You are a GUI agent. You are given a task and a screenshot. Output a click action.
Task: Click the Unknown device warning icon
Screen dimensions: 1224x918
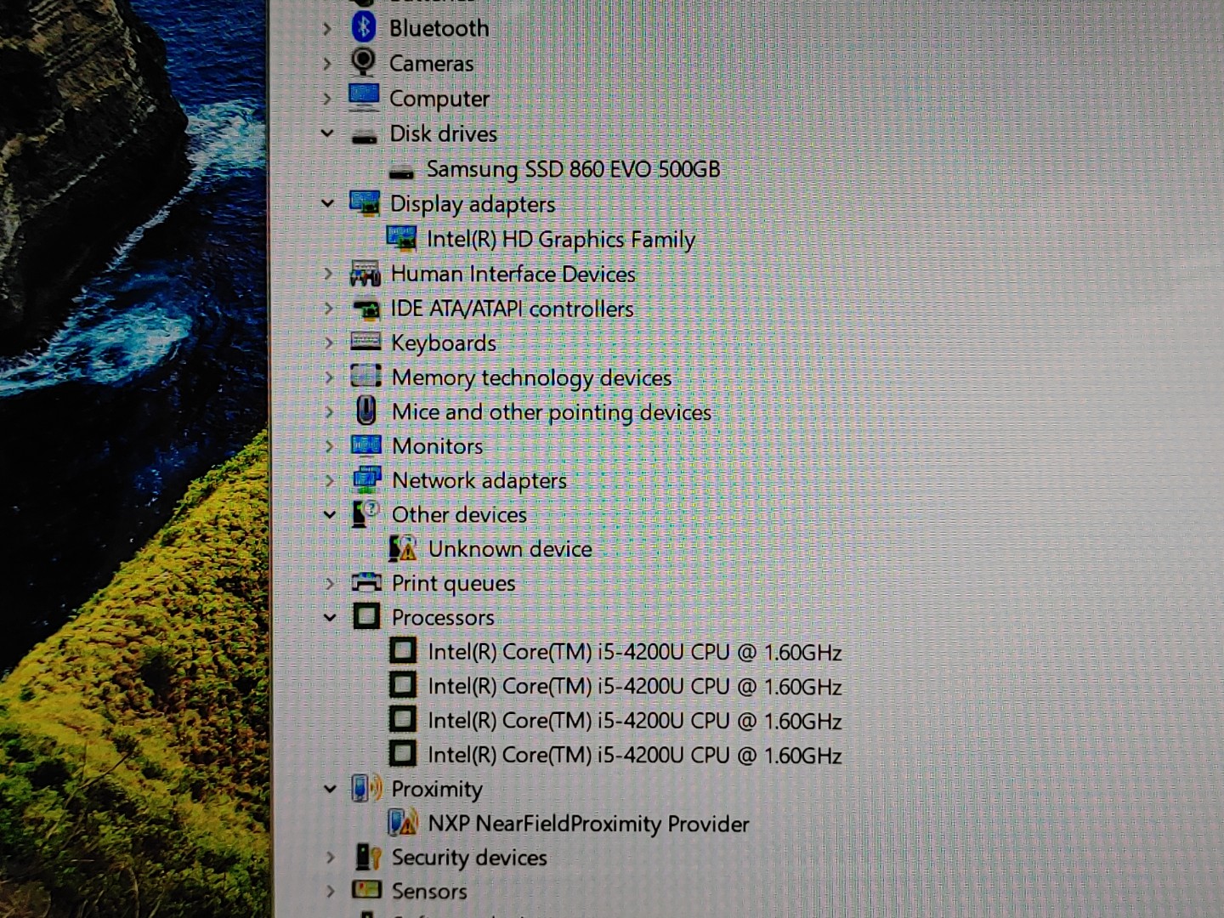[403, 549]
